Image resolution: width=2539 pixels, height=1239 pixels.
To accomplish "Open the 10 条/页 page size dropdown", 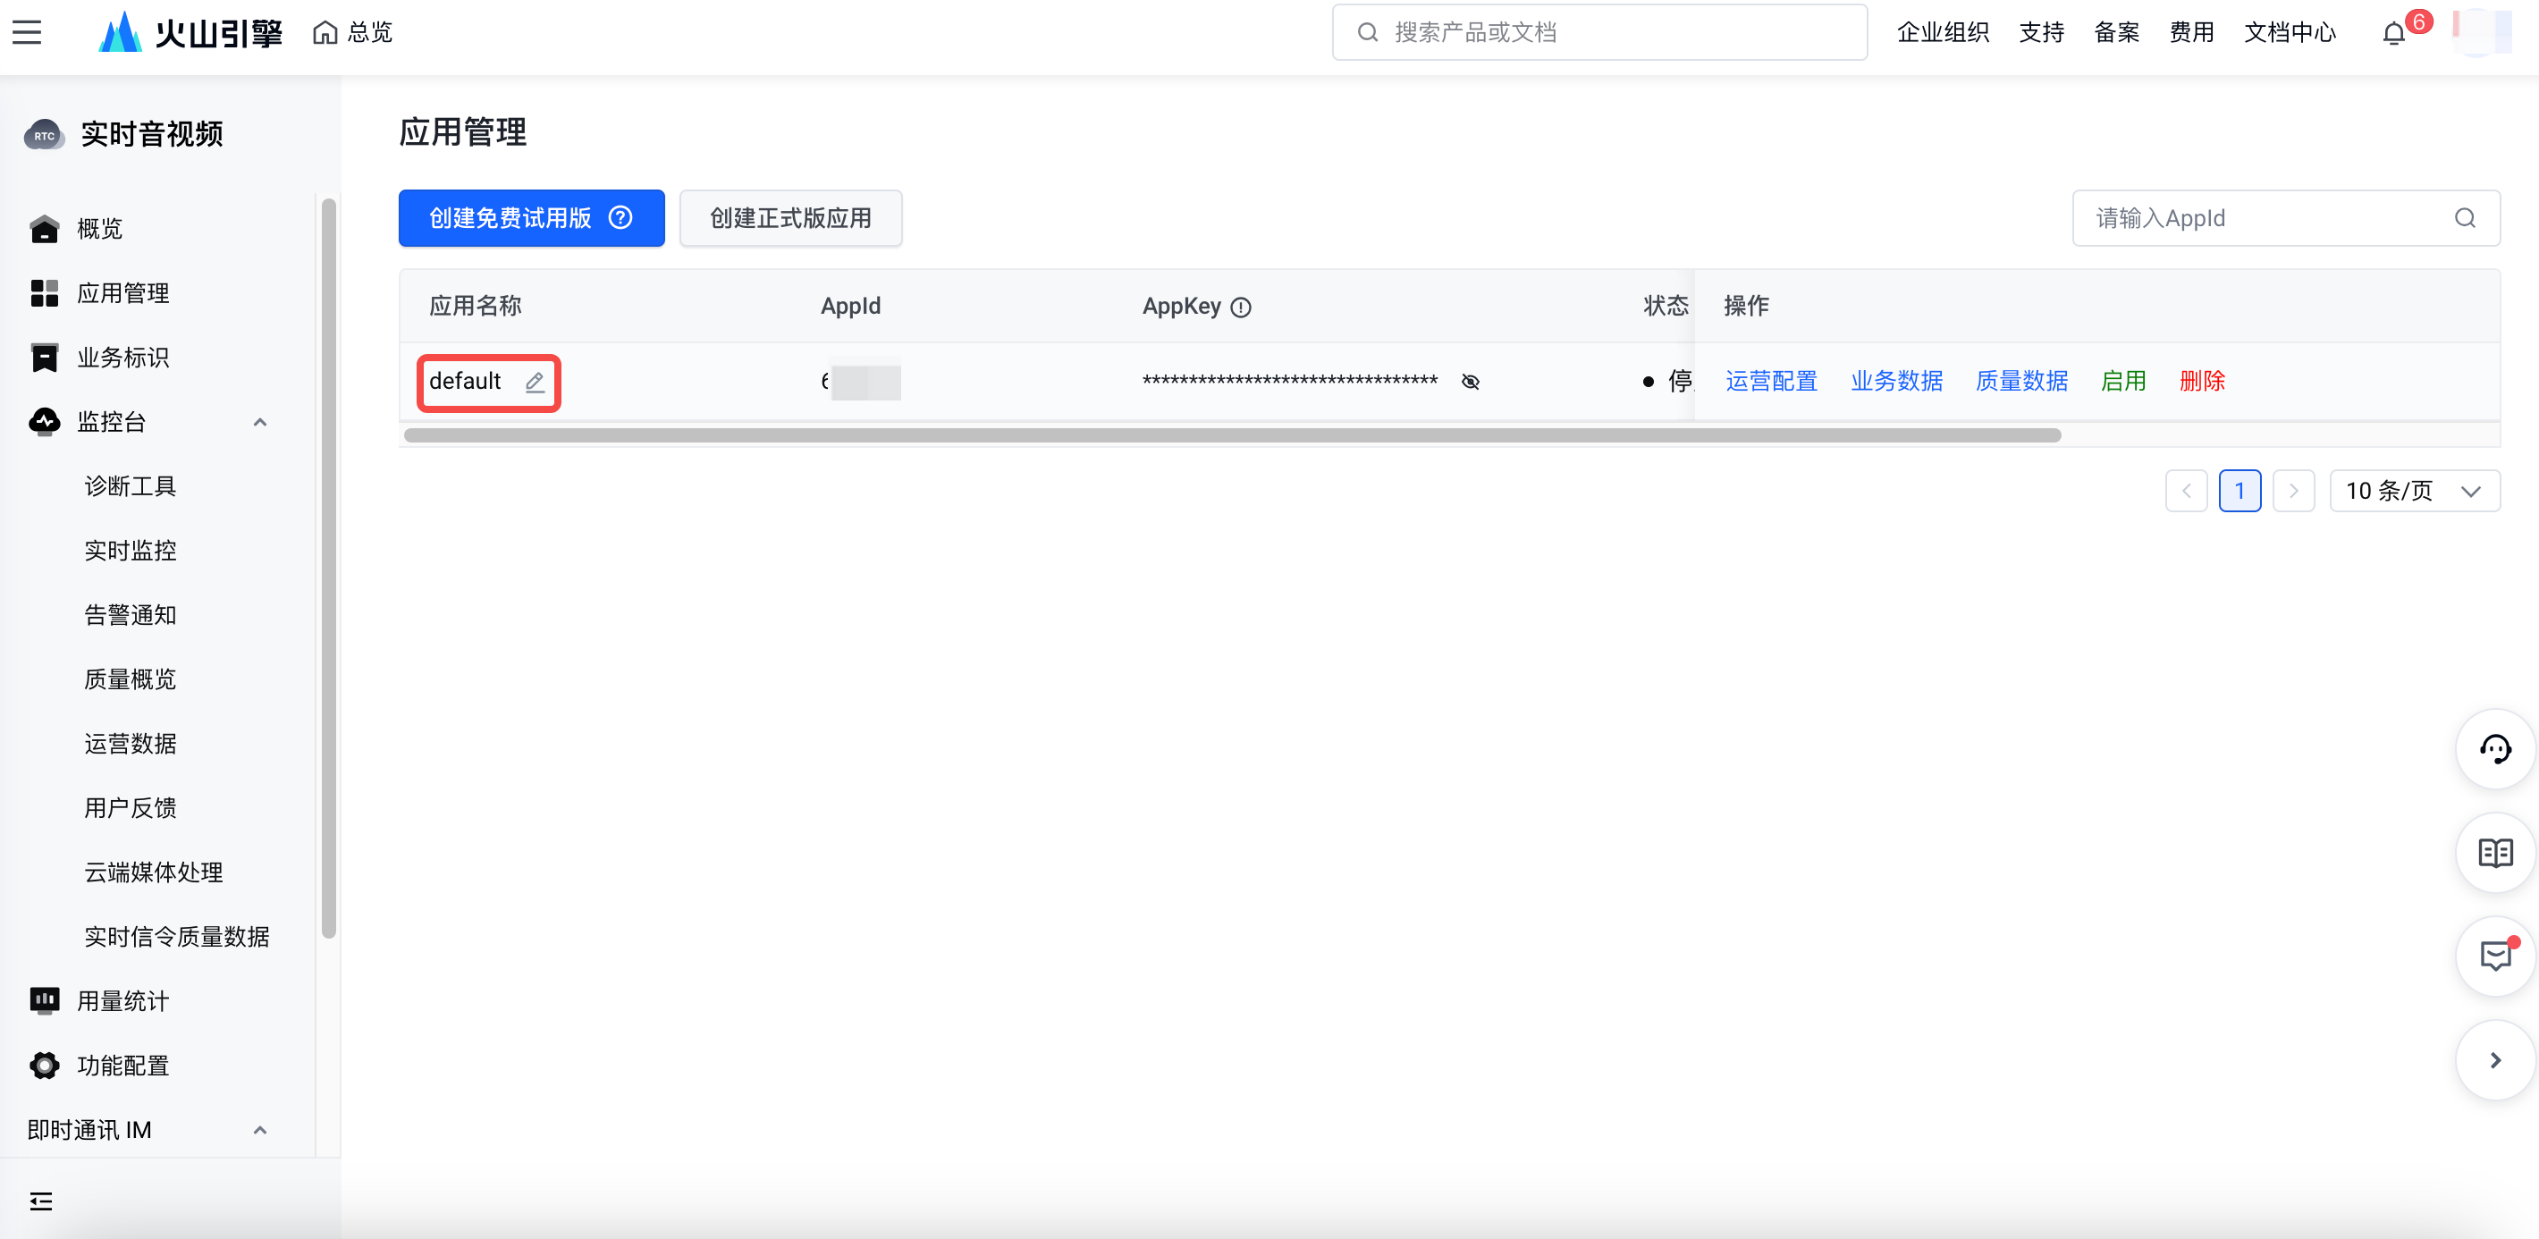I will (x=2414, y=491).
